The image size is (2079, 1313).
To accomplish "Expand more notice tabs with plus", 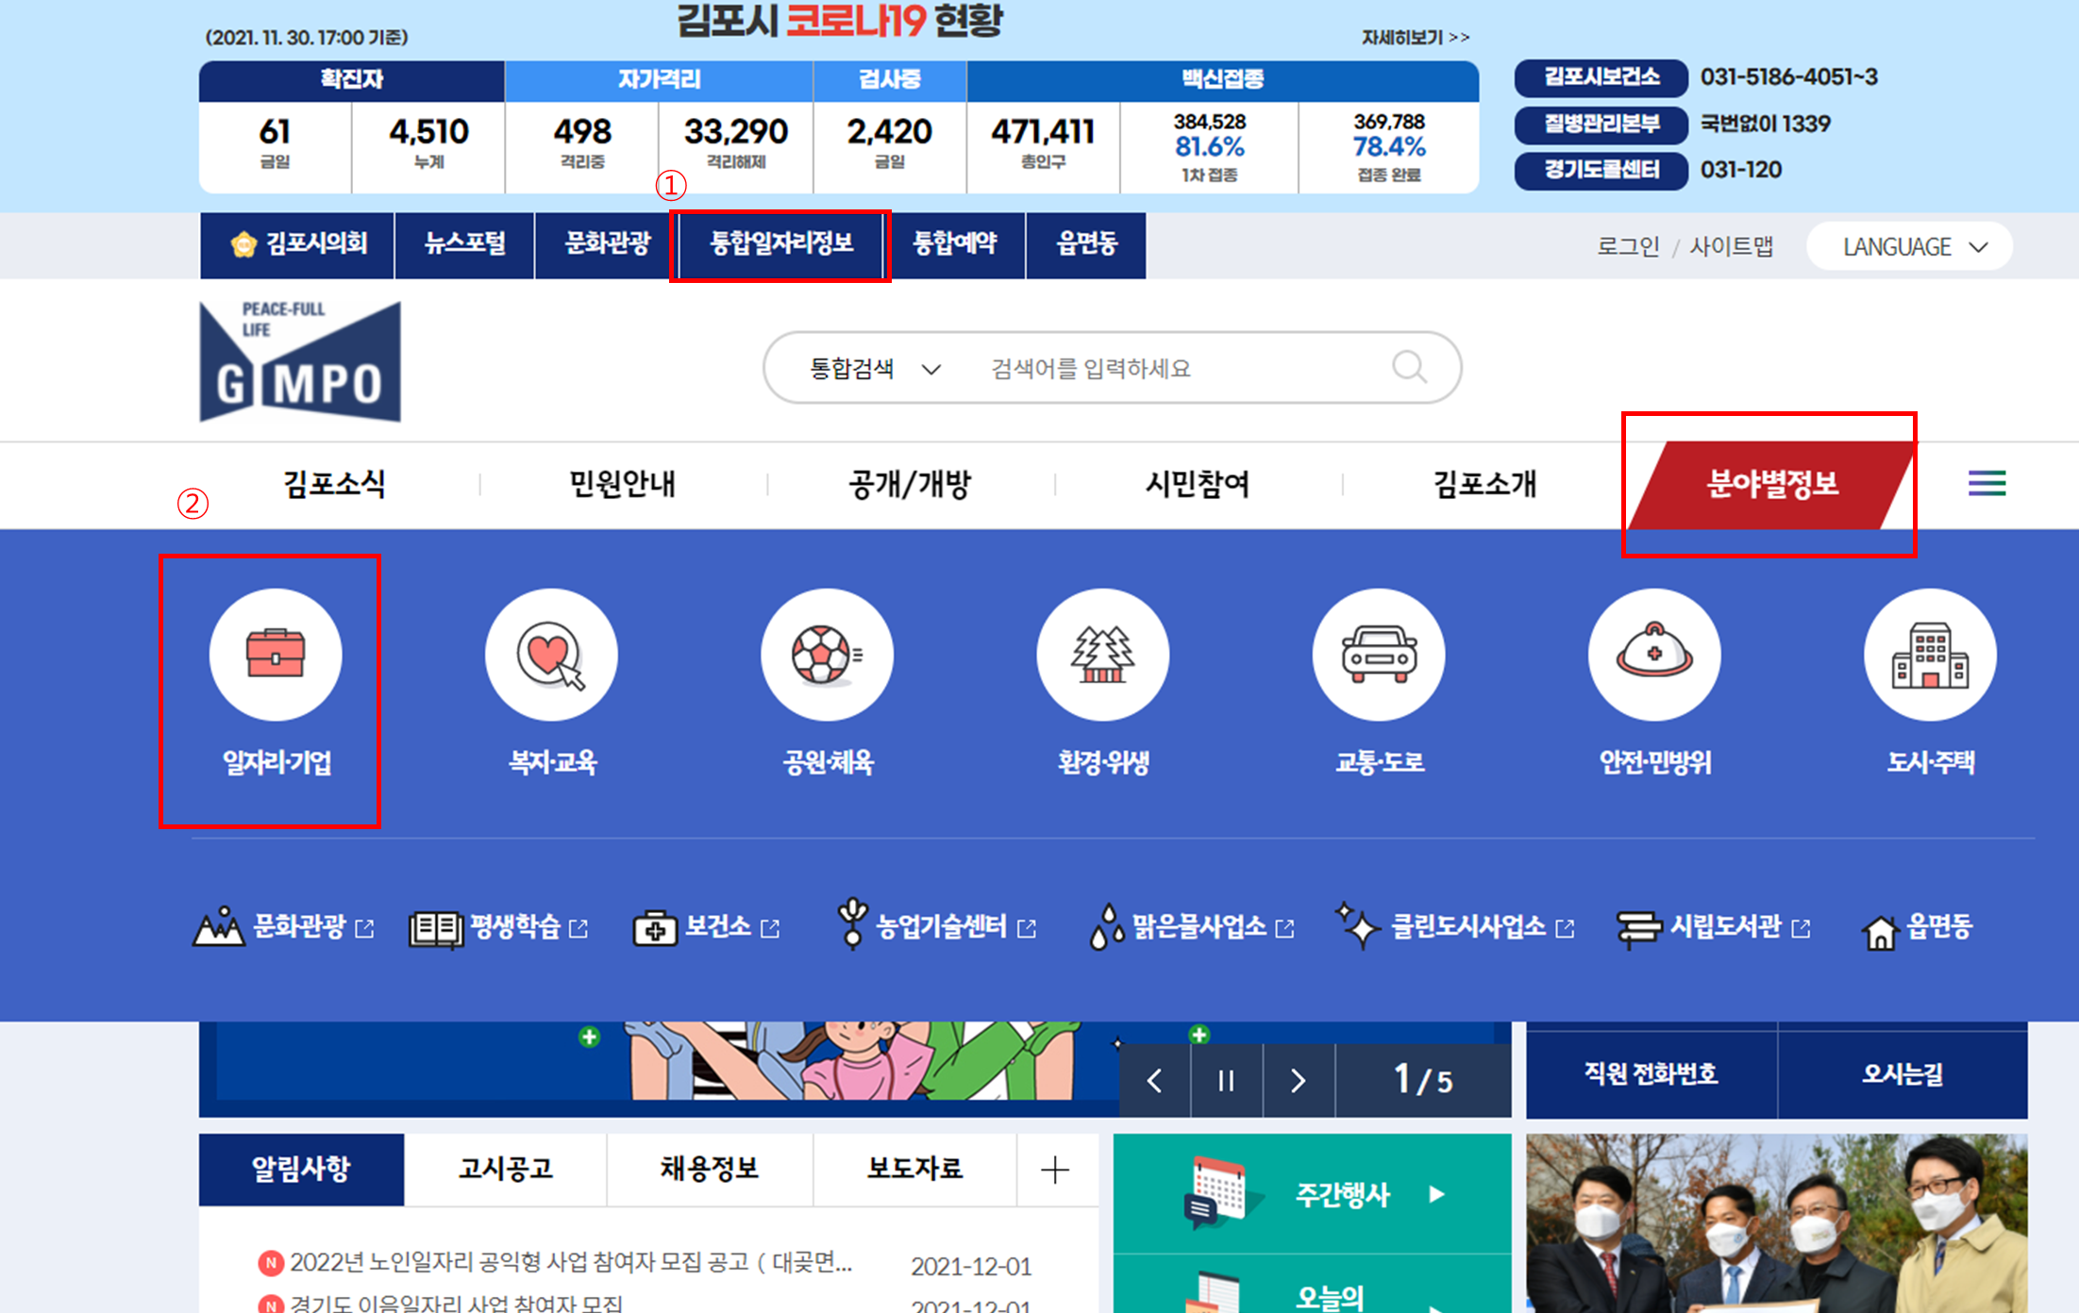I will [x=1055, y=1170].
